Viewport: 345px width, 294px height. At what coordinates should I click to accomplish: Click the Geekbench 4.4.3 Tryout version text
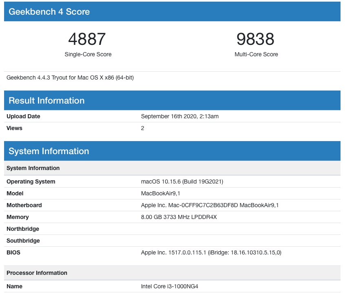coord(70,77)
